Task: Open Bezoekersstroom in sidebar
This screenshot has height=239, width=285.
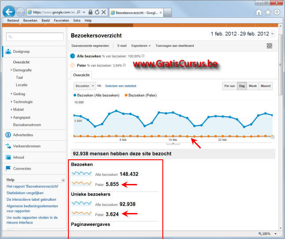Action: click(x=27, y=125)
